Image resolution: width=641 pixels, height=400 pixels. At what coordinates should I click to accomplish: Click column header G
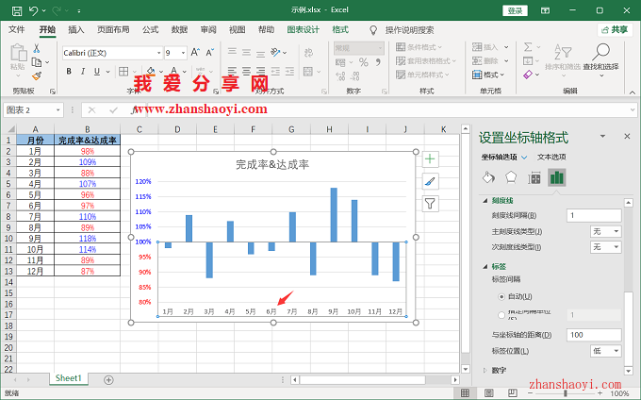point(291,129)
